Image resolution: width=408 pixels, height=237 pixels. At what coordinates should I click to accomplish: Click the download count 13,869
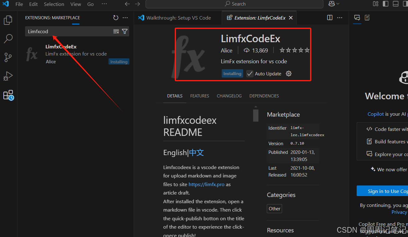click(x=256, y=50)
